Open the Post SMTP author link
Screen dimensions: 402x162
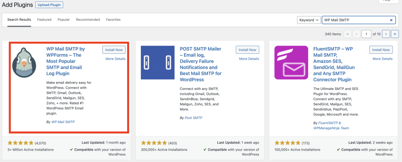tap(194, 118)
